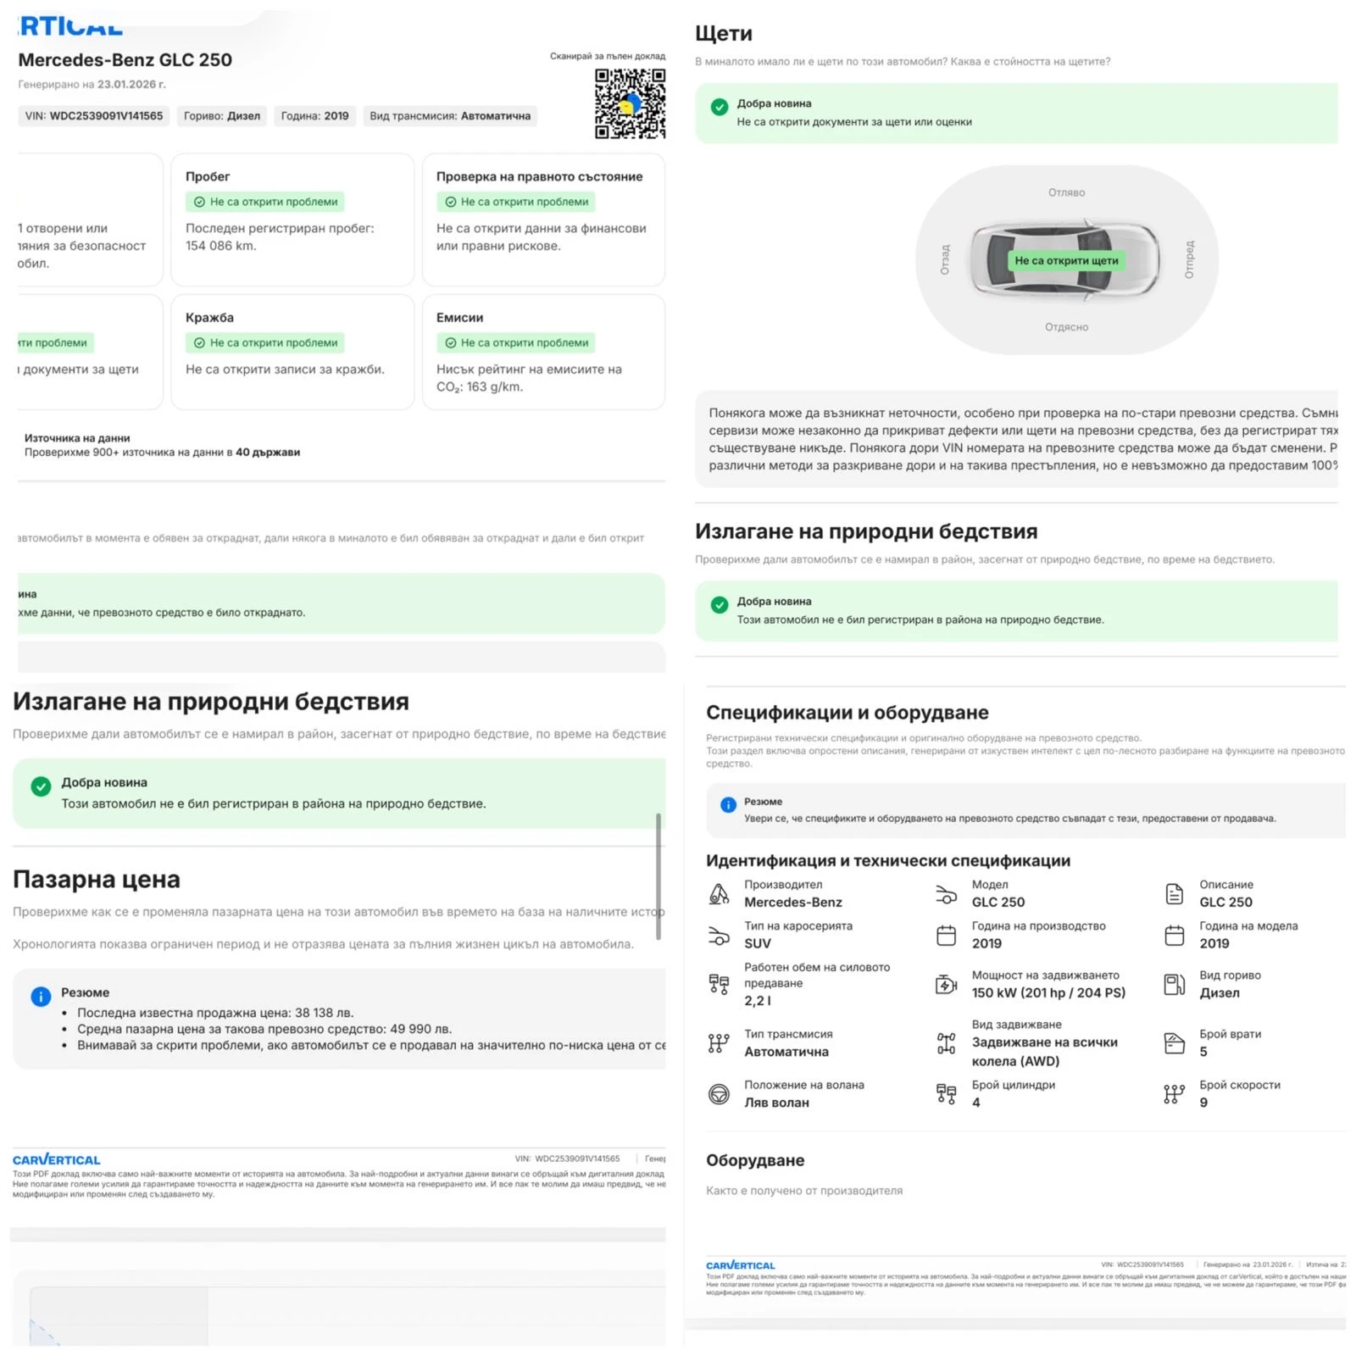
Task: Click the steering wheel icon beside Положение на волана
Action: tap(719, 1094)
